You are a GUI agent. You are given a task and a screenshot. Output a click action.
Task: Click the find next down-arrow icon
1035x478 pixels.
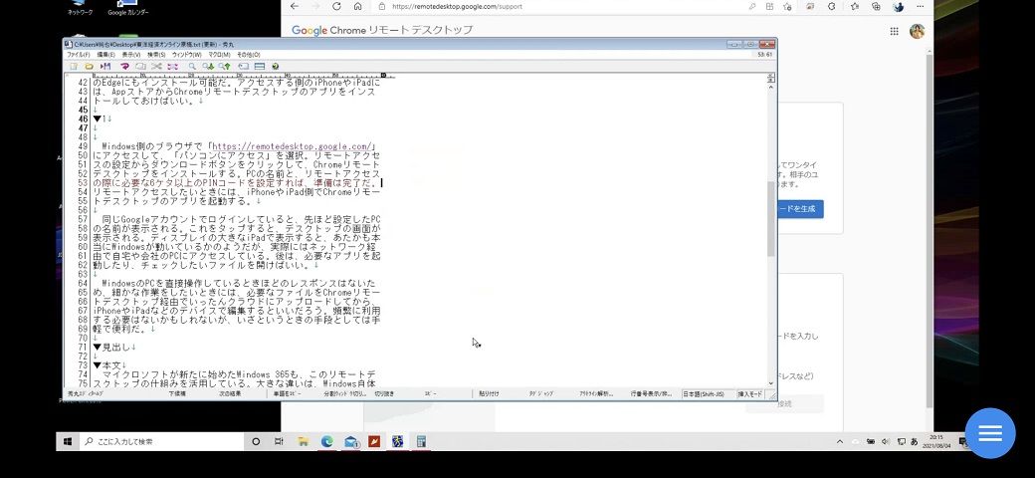click(208, 66)
